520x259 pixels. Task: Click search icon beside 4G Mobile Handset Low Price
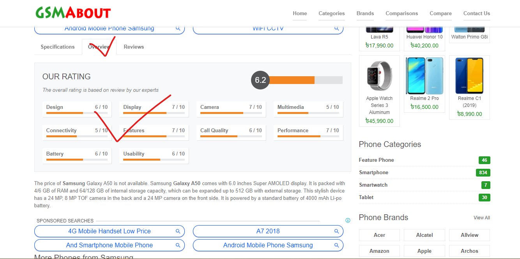click(x=178, y=231)
